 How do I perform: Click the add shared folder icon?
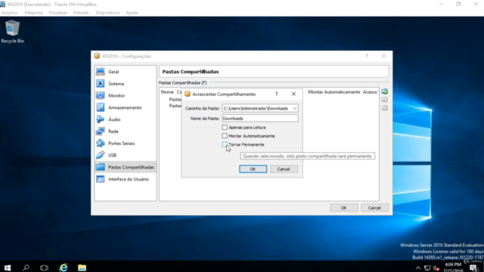(385, 91)
